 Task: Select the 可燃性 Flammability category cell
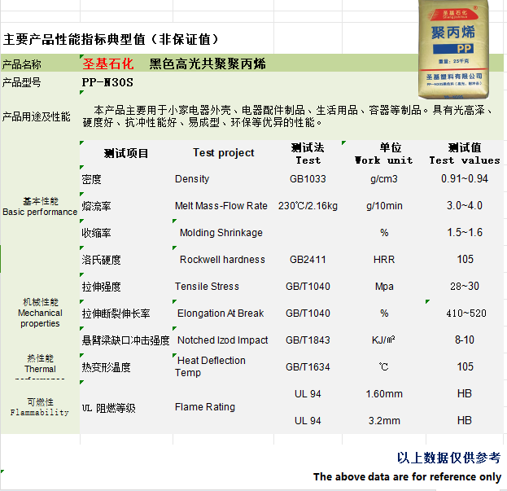(40, 407)
